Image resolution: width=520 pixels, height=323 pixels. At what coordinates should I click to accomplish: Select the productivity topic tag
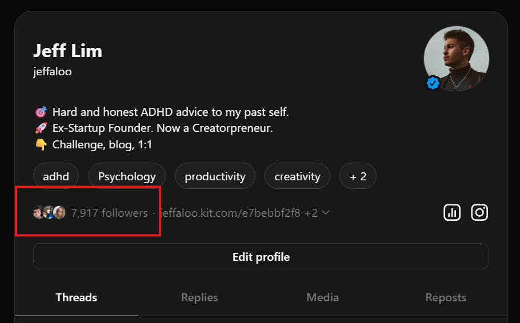(x=215, y=176)
